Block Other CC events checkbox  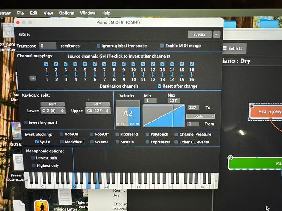pos(177,142)
